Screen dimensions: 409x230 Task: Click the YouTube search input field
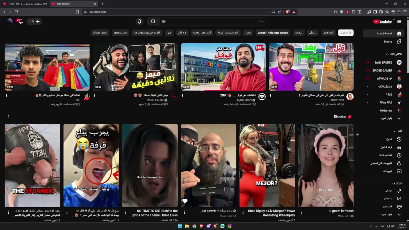[212, 21]
